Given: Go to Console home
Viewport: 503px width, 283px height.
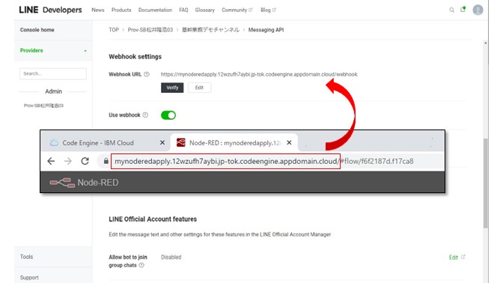Looking at the screenshot, I should (x=37, y=30).
